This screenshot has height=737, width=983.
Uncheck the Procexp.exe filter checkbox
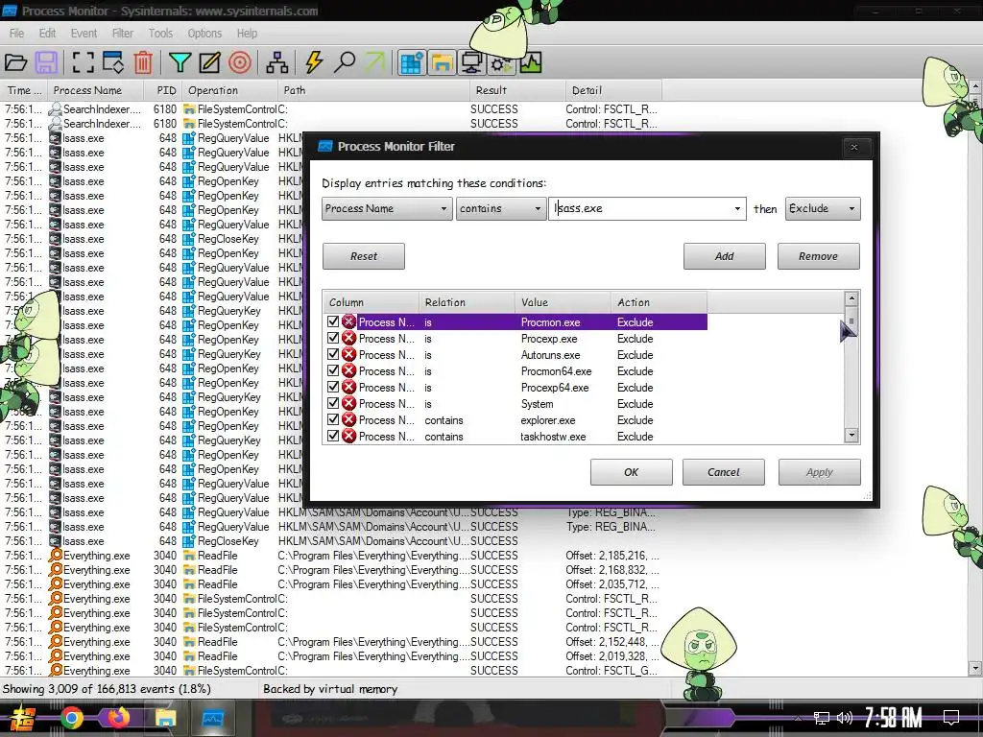(333, 338)
